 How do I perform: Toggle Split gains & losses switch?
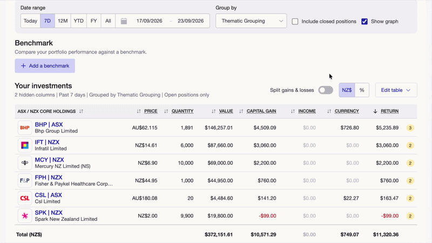326,90
